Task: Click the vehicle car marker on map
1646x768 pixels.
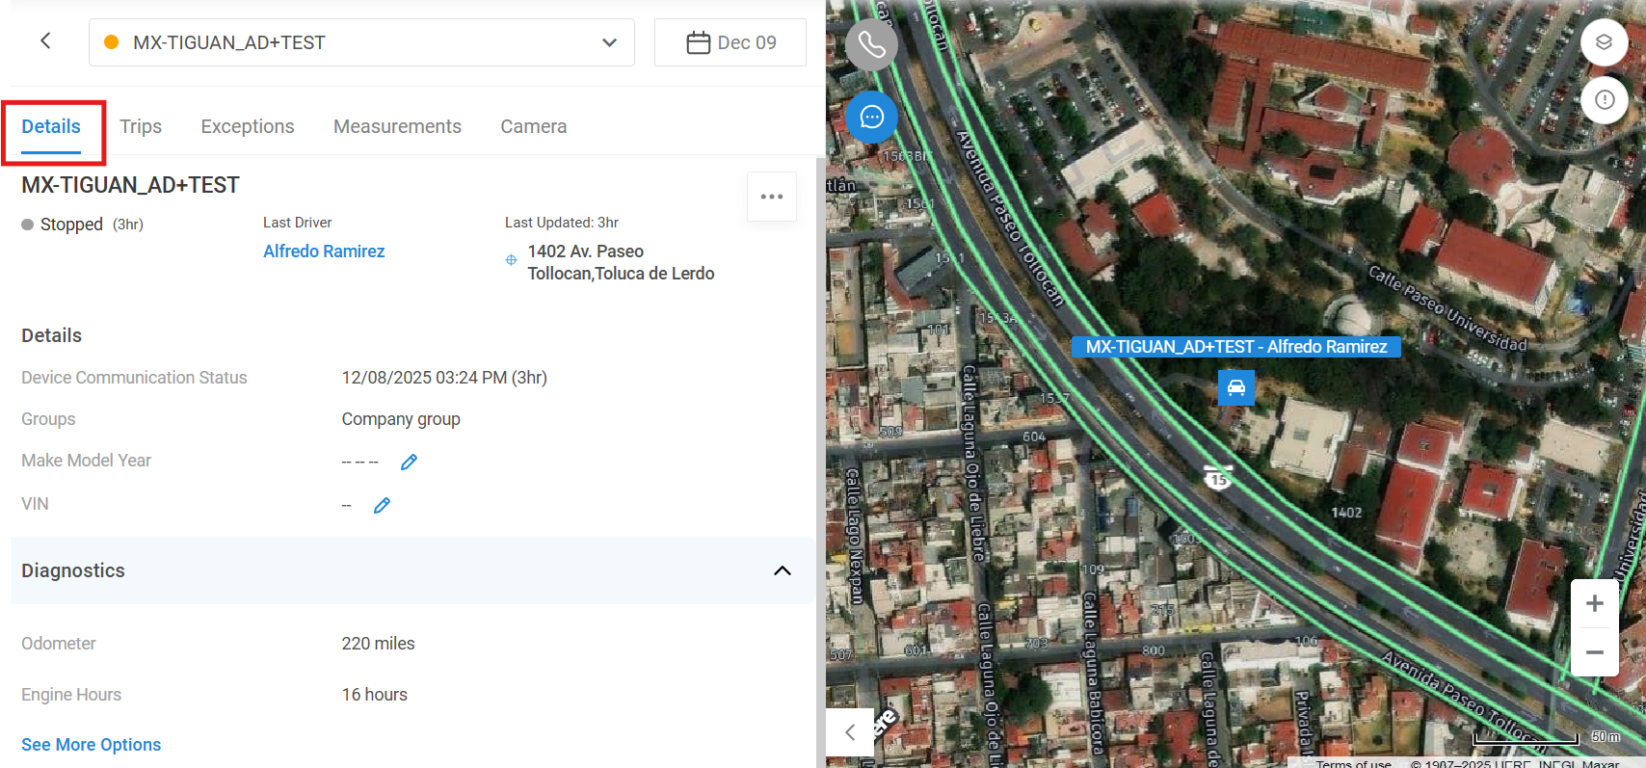Action: coord(1236,387)
